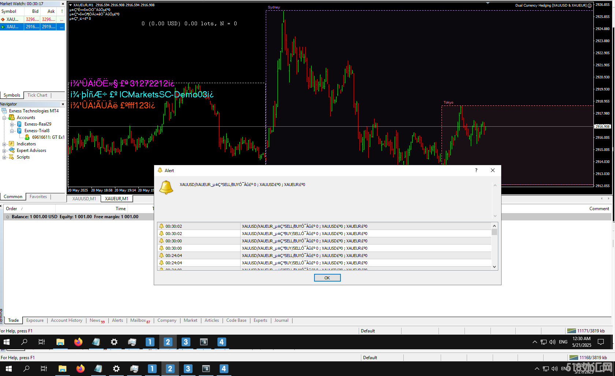Expand the Expert Advisors node
The image size is (615, 376).
[x=4, y=150]
